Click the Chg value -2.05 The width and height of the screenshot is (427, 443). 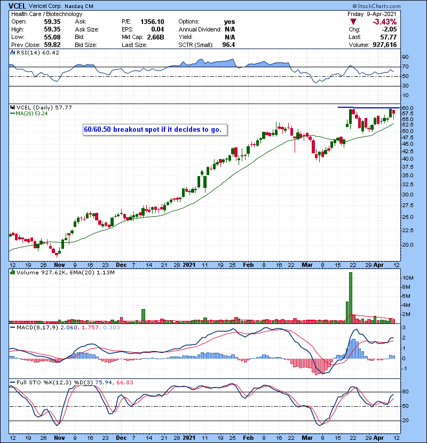point(389,29)
